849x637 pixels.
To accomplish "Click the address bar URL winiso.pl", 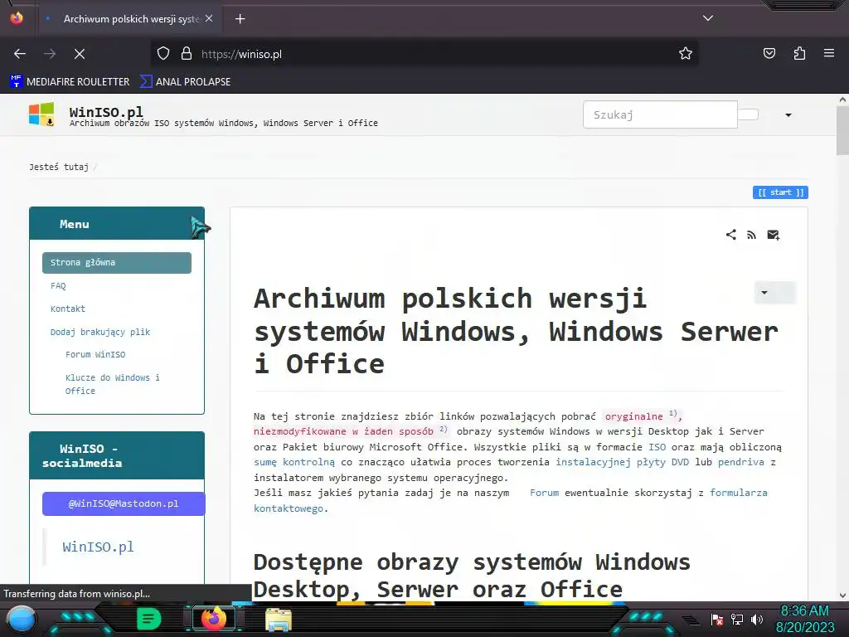I will (x=241, y=54).
